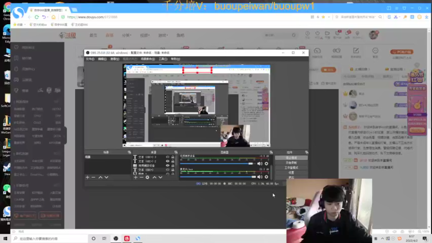Toggle visibility of 文本 (GDI+) source

pyautogui.click(x=167, y=170)
